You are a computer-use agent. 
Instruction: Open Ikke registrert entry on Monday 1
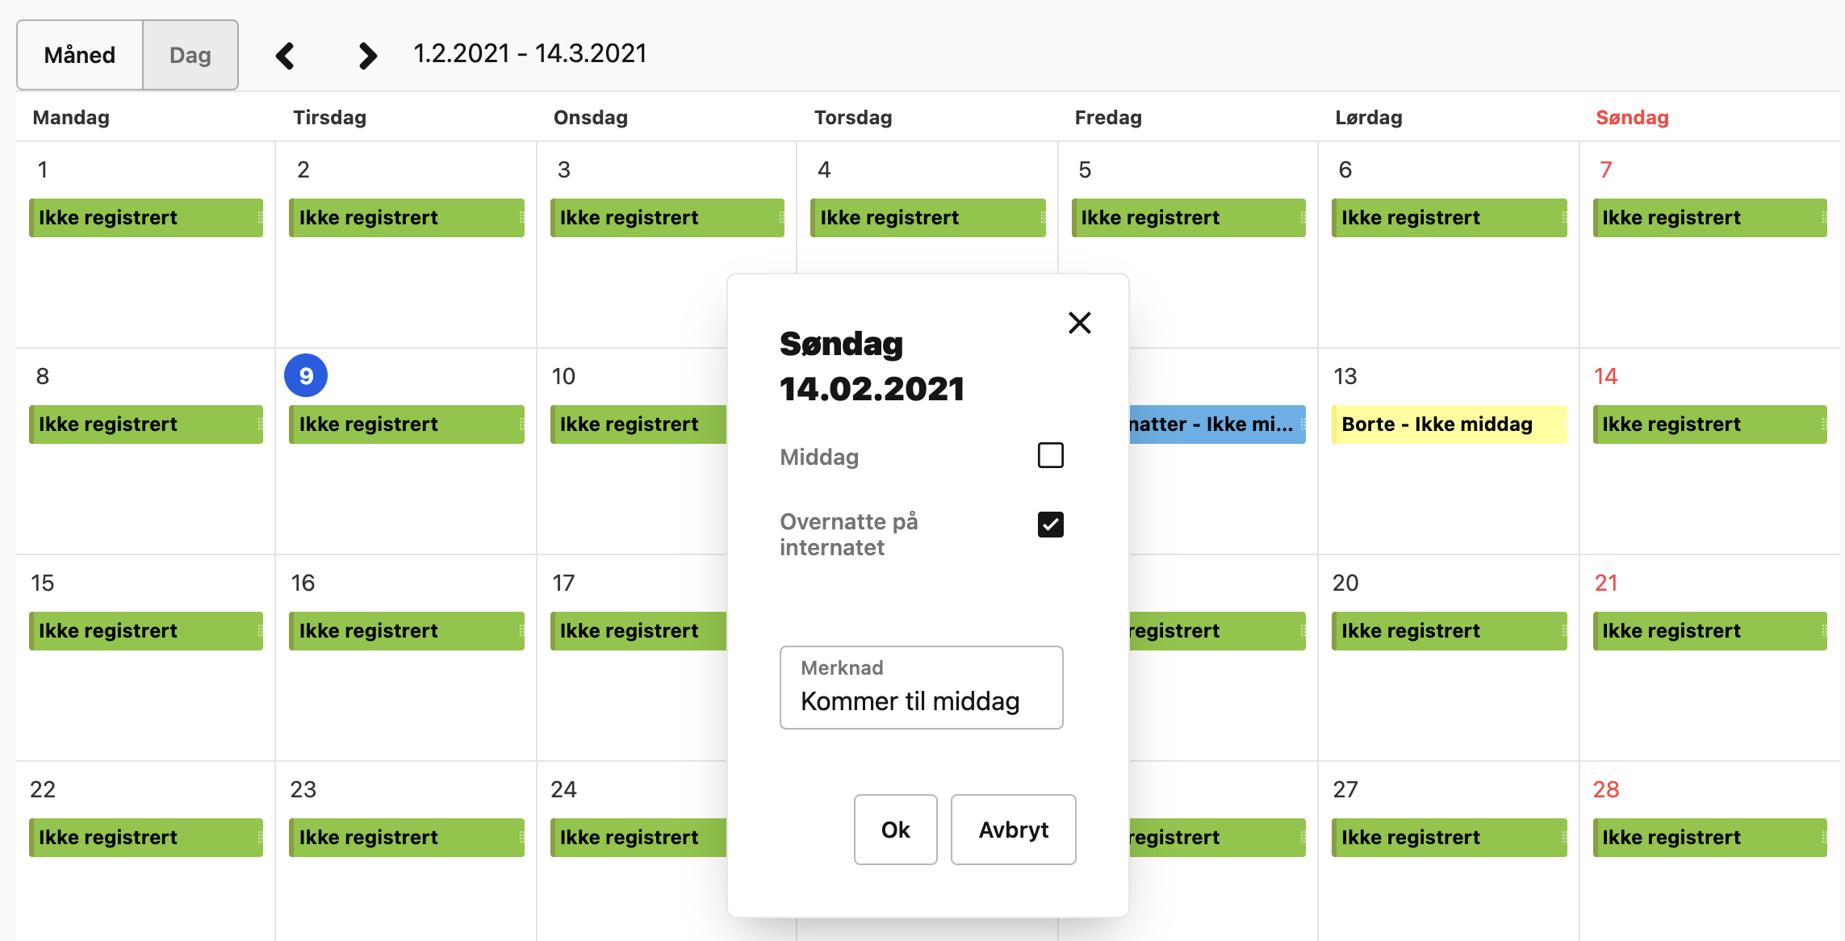pyautogui.click(x=146, y=218)
